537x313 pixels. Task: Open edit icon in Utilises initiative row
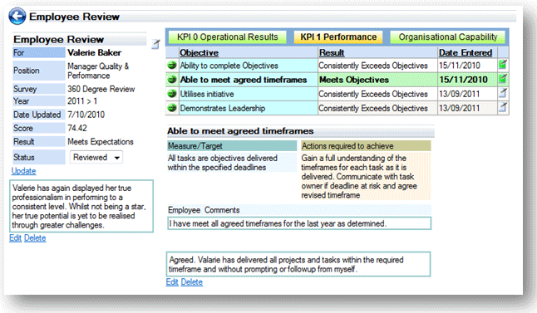[x=502, y=93]
